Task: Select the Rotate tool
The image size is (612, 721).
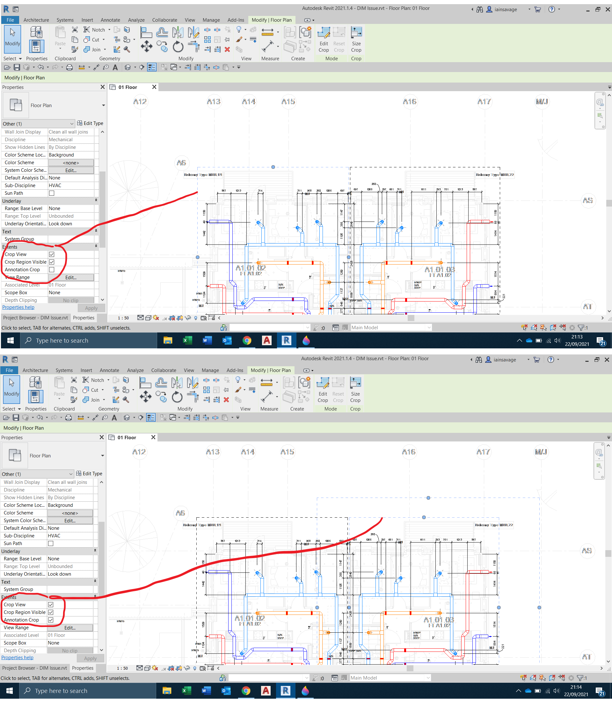Action: pos(178,46)
